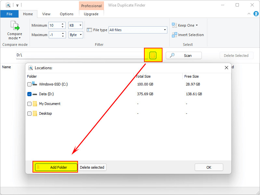Click the Folder column header
This screenshot has width=260, height=195.
click(x=32, y=76)
